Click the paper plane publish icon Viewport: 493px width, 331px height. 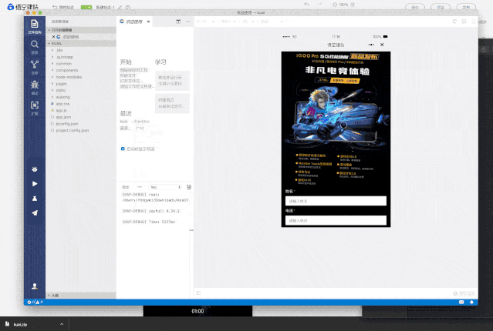[x=35, y=213]
